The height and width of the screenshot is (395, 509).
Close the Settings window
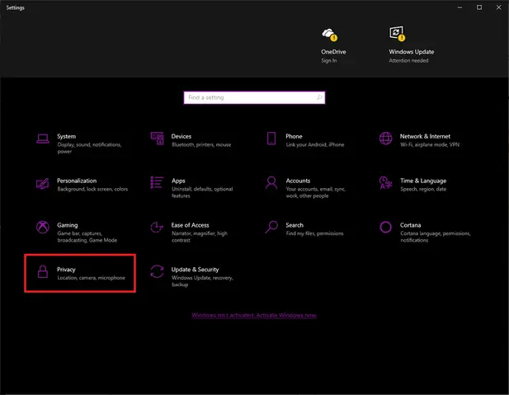click(498, 7)
